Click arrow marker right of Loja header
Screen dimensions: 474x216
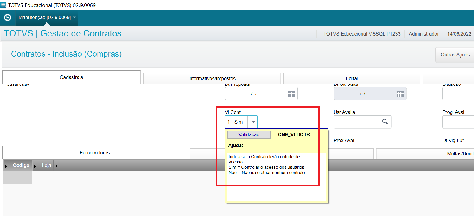point(57,166)
